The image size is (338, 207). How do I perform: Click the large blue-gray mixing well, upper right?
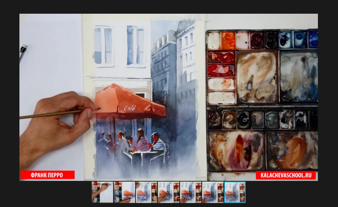coord(299,77)
